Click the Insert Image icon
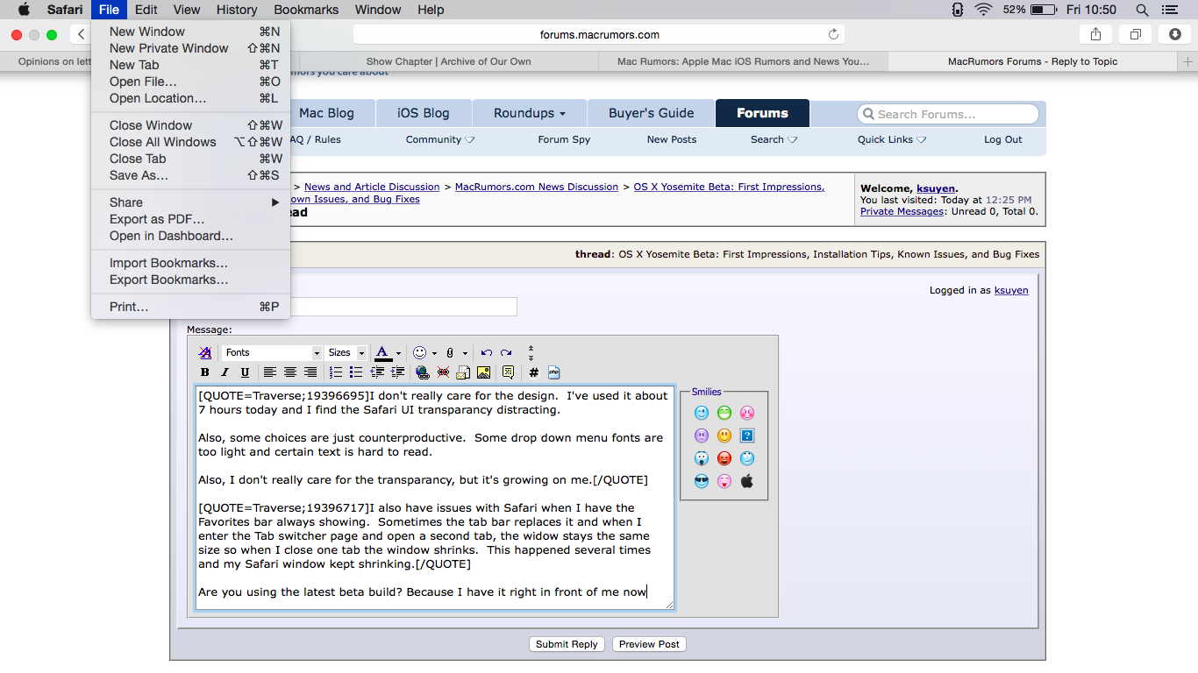1198x673 pixels. coord(483,372)
